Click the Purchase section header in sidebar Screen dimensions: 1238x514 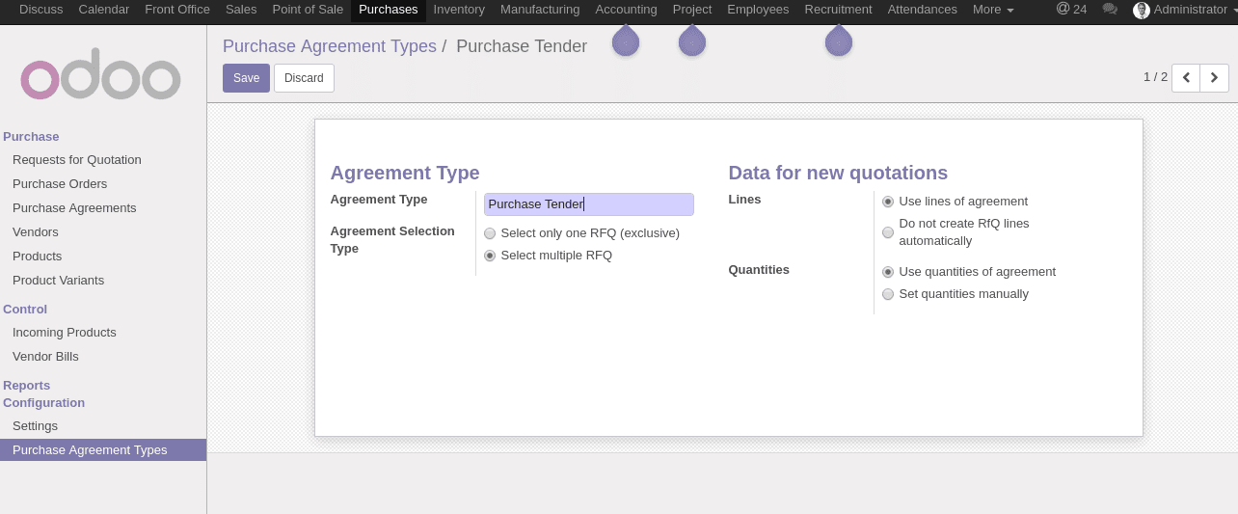31,137
